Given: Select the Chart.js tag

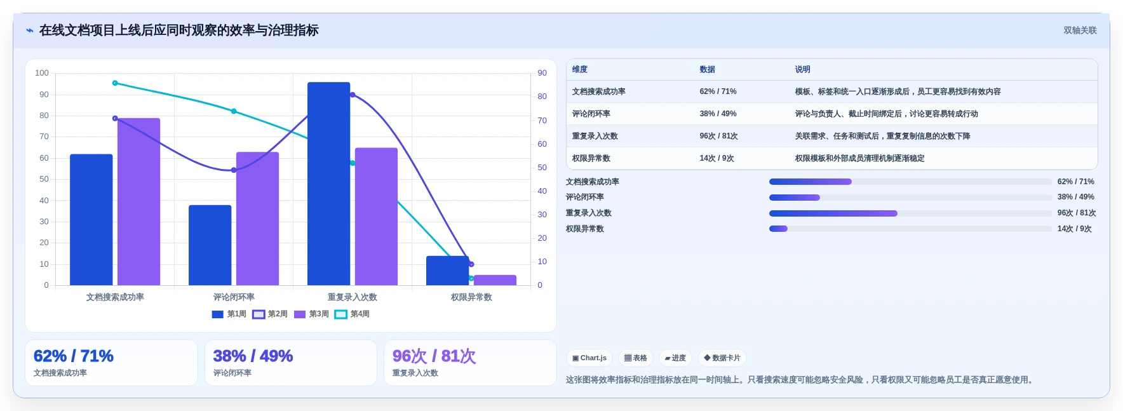Looking at the screenshot, I should tap(589, 358).
